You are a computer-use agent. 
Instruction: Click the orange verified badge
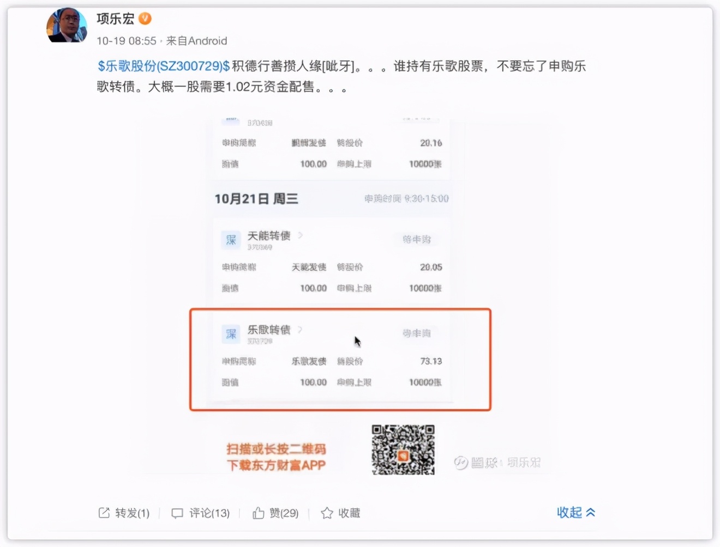coord(145,19)
